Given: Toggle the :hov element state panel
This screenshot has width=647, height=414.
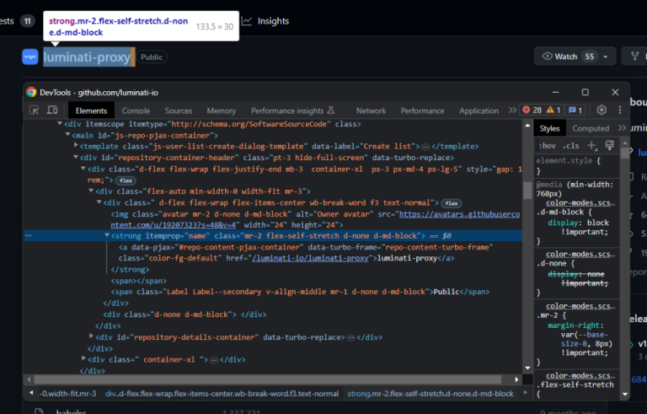Looking at the screenshot, I should [548, 145].
